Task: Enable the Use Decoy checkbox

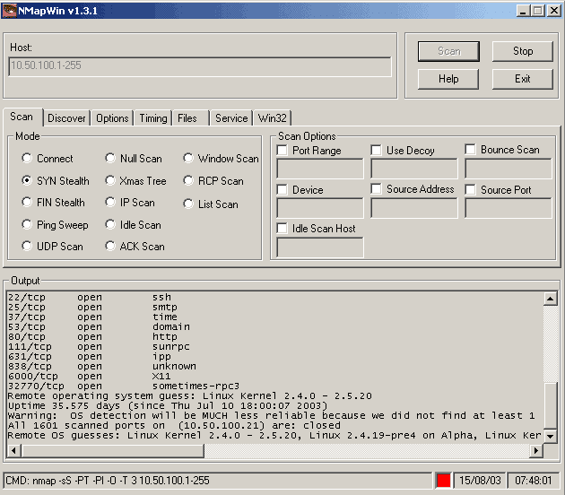Action: [376, 151]
